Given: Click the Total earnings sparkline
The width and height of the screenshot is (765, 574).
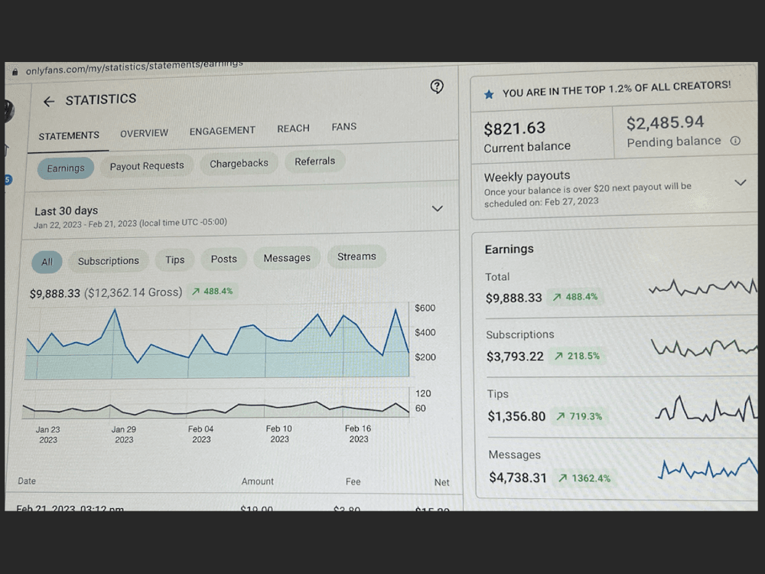Looking at the screenshot, I should pos(703,287).
